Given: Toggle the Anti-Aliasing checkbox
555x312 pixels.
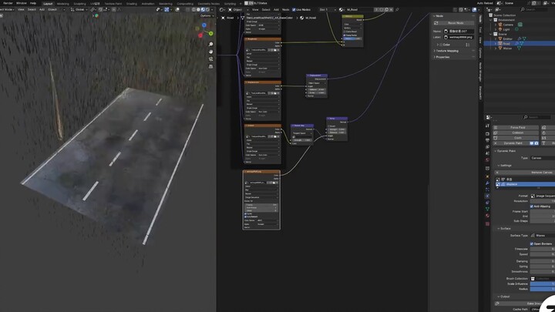Looking at the screenshot, I should coord(533,206).
